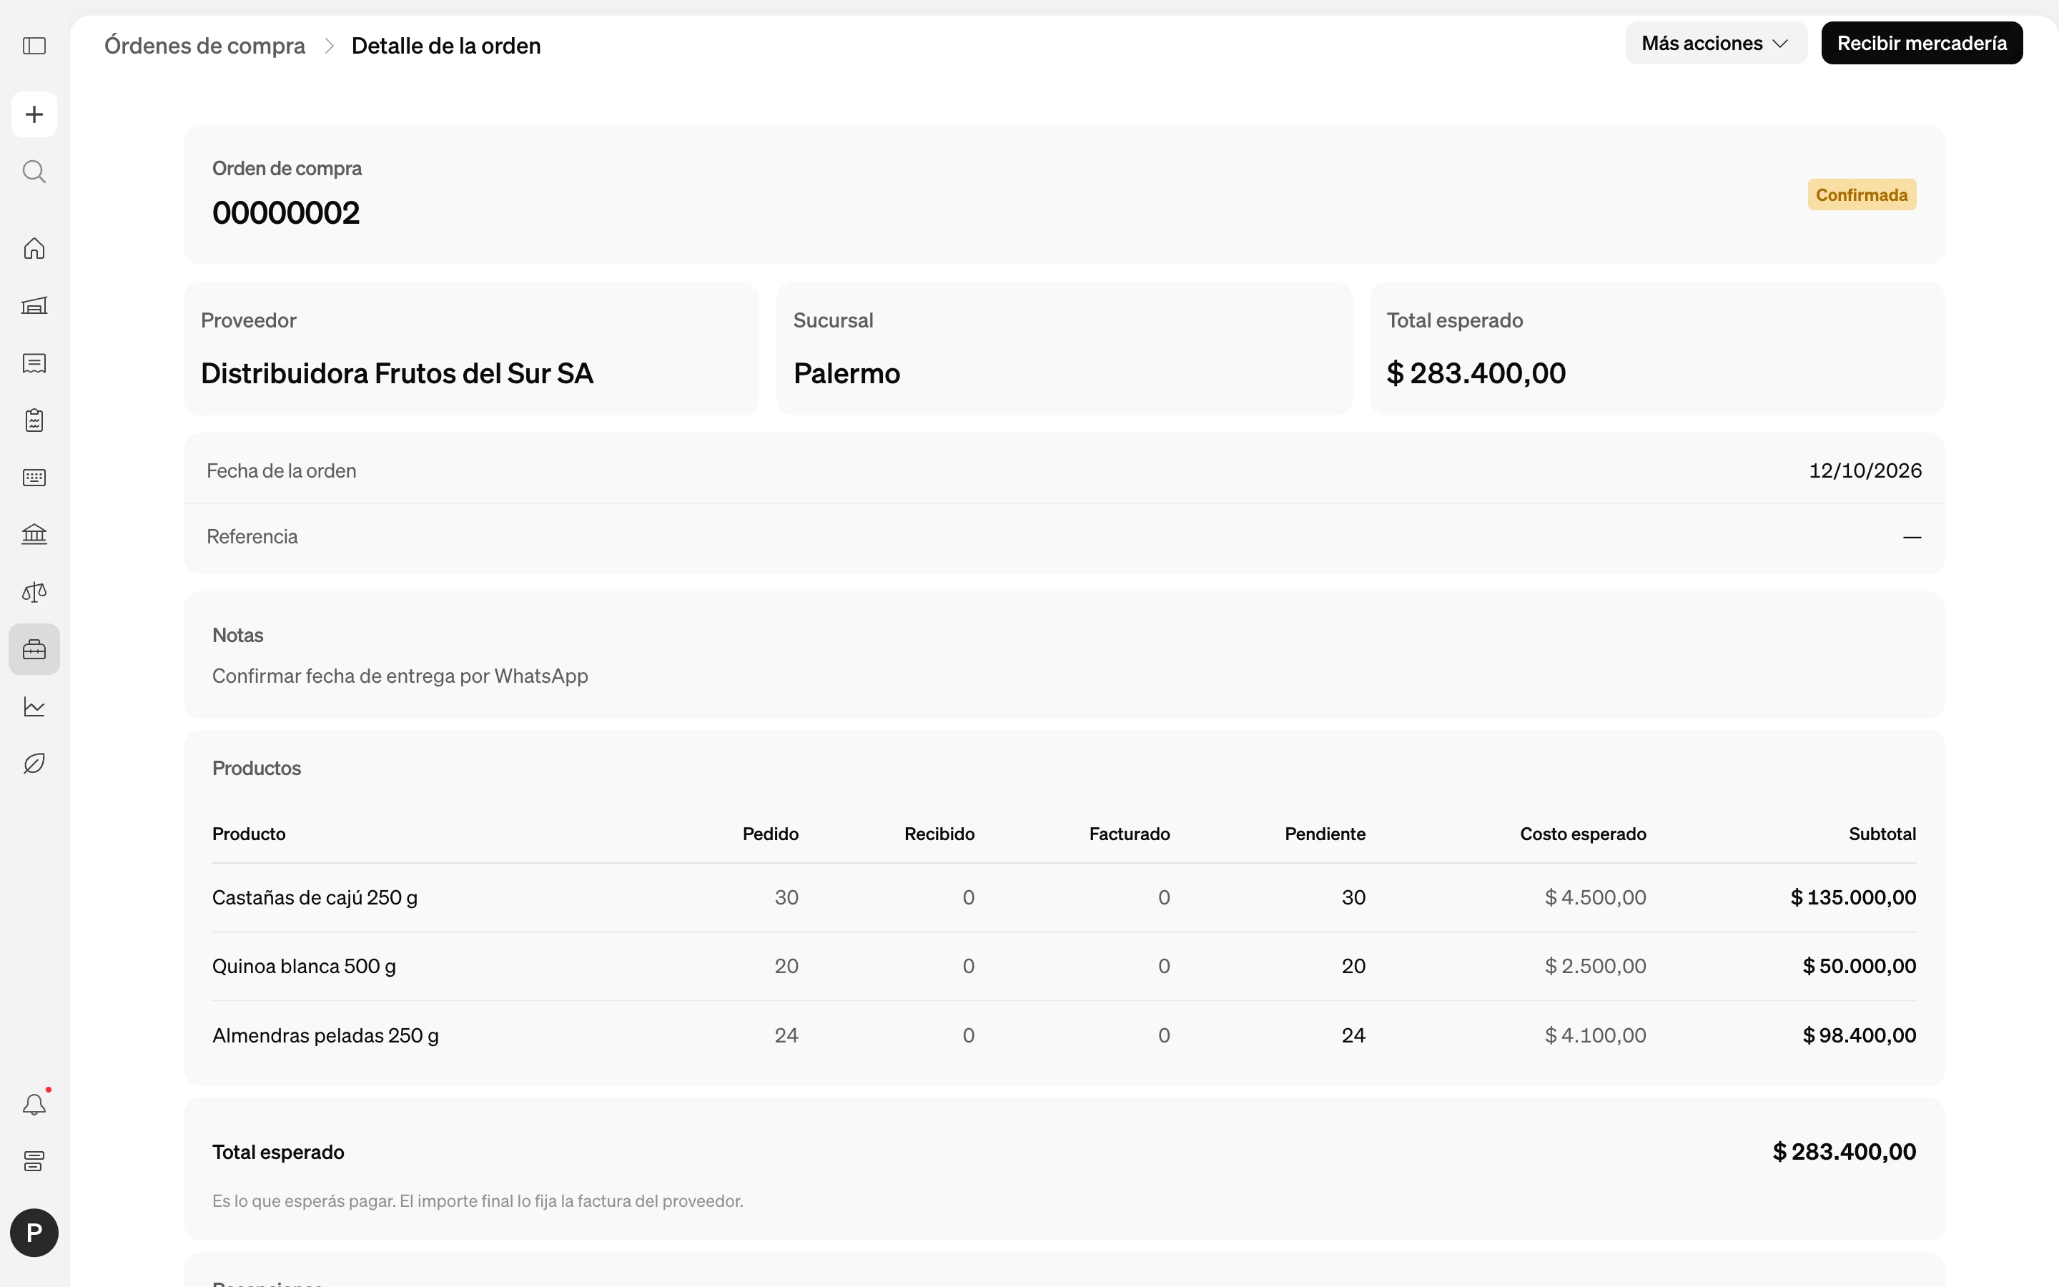
Task: Select the highlighted briefcase icon in the sidebar
Action: [x=34, y=649]
